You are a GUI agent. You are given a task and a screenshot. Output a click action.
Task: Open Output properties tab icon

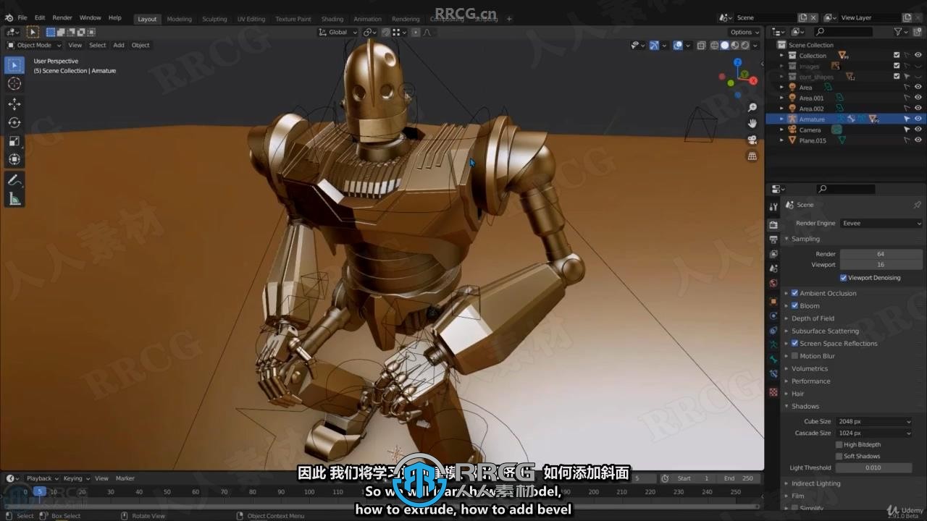773,240
